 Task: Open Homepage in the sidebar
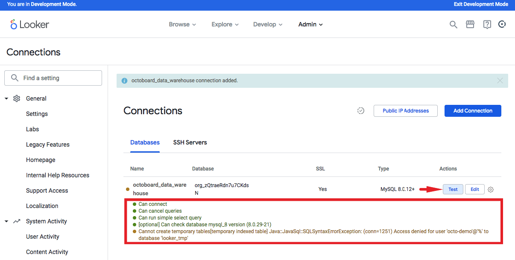click(x=41, y=160)
